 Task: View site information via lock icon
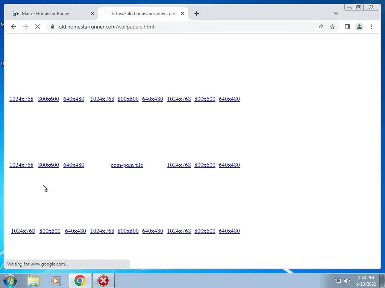(53, 27)
